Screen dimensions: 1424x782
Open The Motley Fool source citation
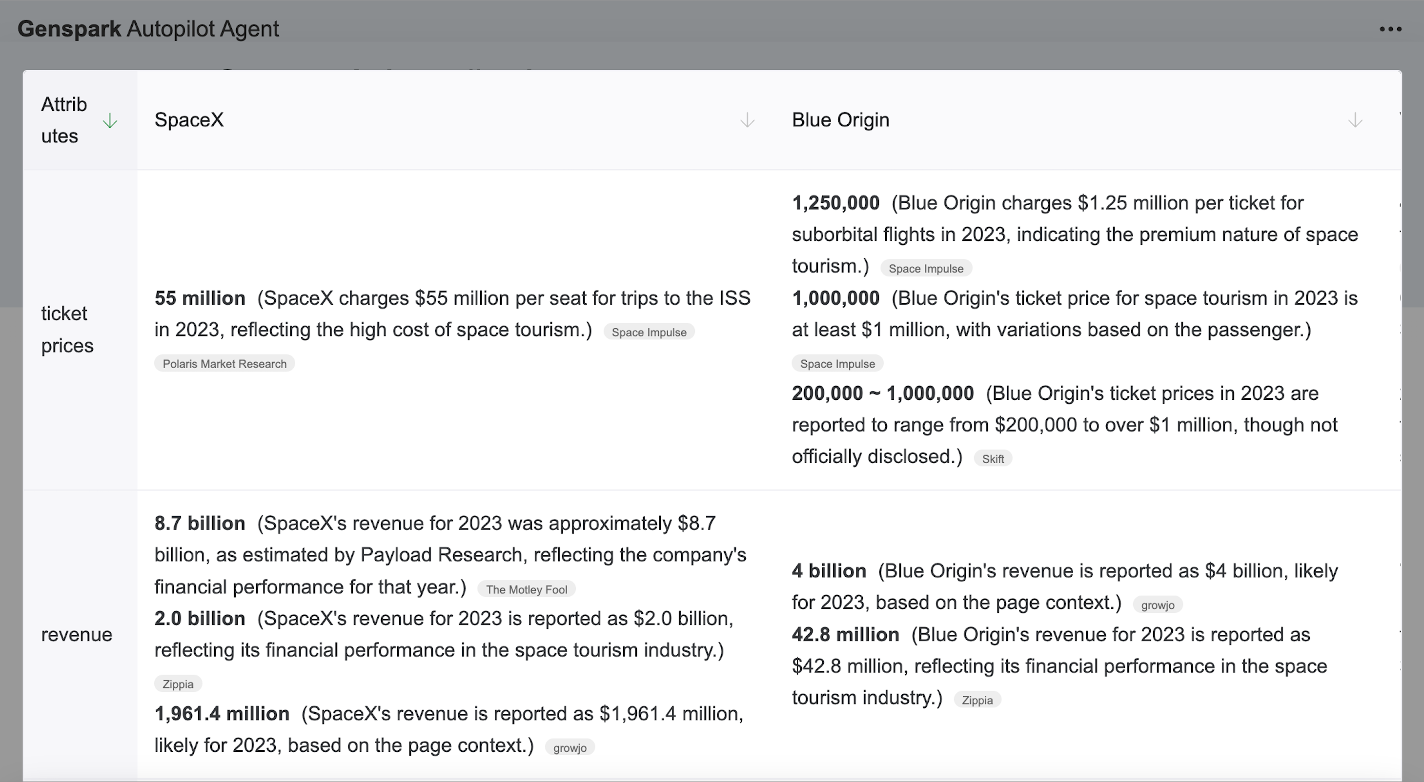[526, 589]
